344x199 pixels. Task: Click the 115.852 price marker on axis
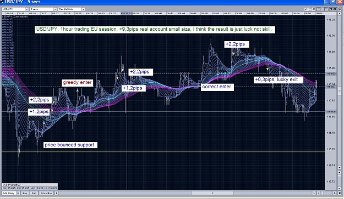click(331, 73)
